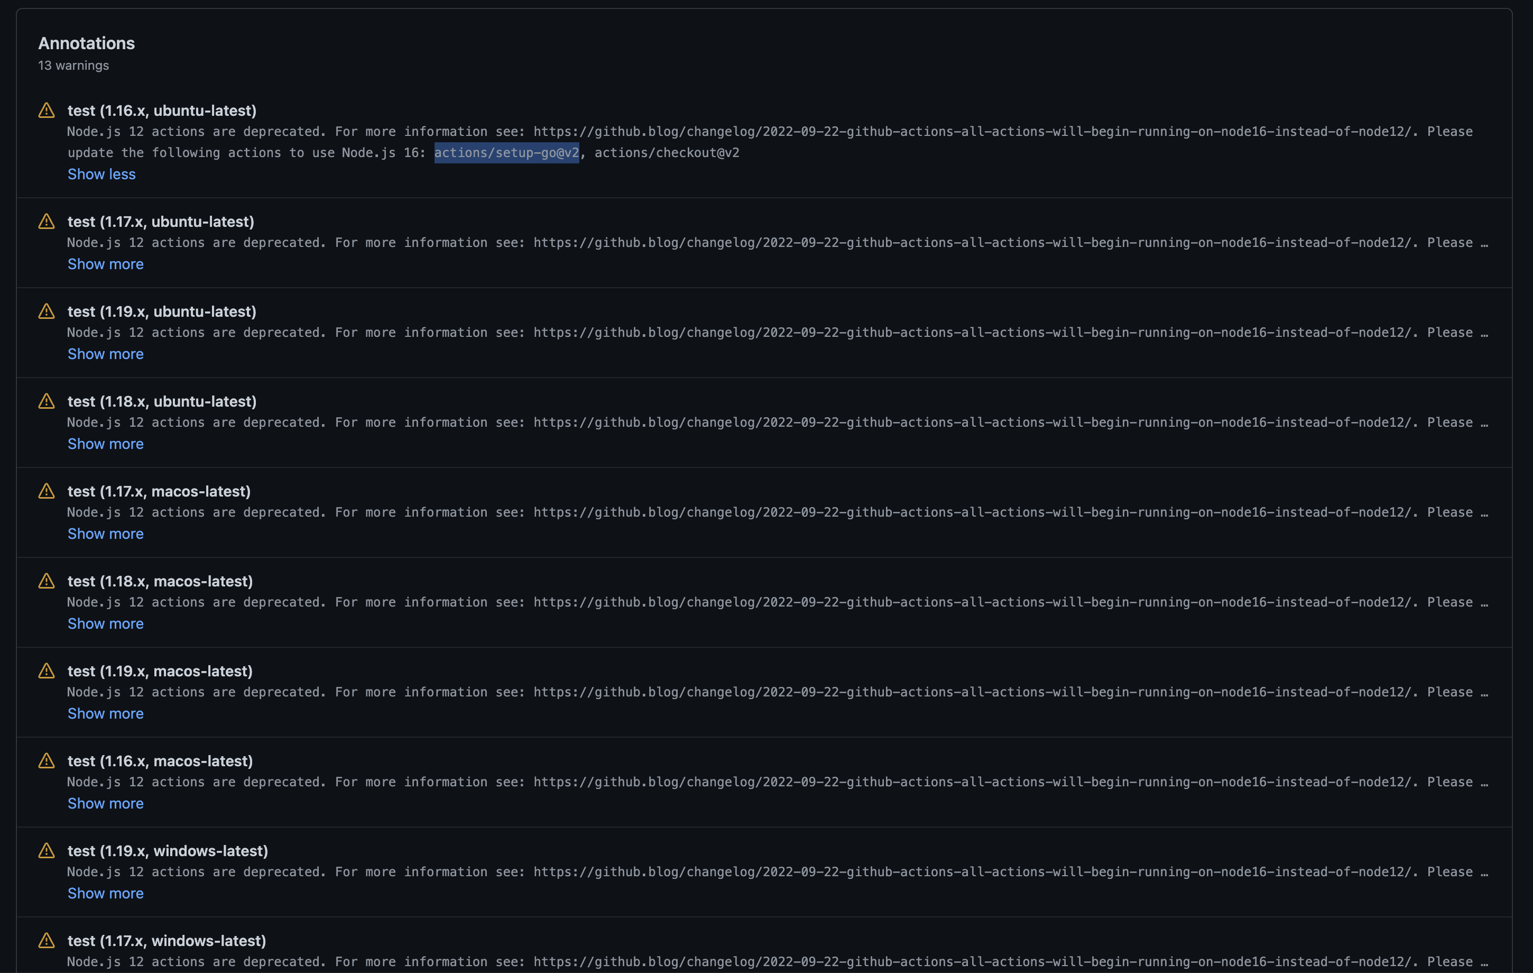Click warning icon for test (1.16.x, ubuntu-latest)
This screenshot has height=973, width=1533.
click(x=47, y=111)
